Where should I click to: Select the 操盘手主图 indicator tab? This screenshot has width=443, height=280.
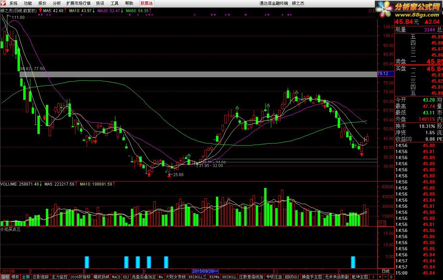click(x=312, y=277)
